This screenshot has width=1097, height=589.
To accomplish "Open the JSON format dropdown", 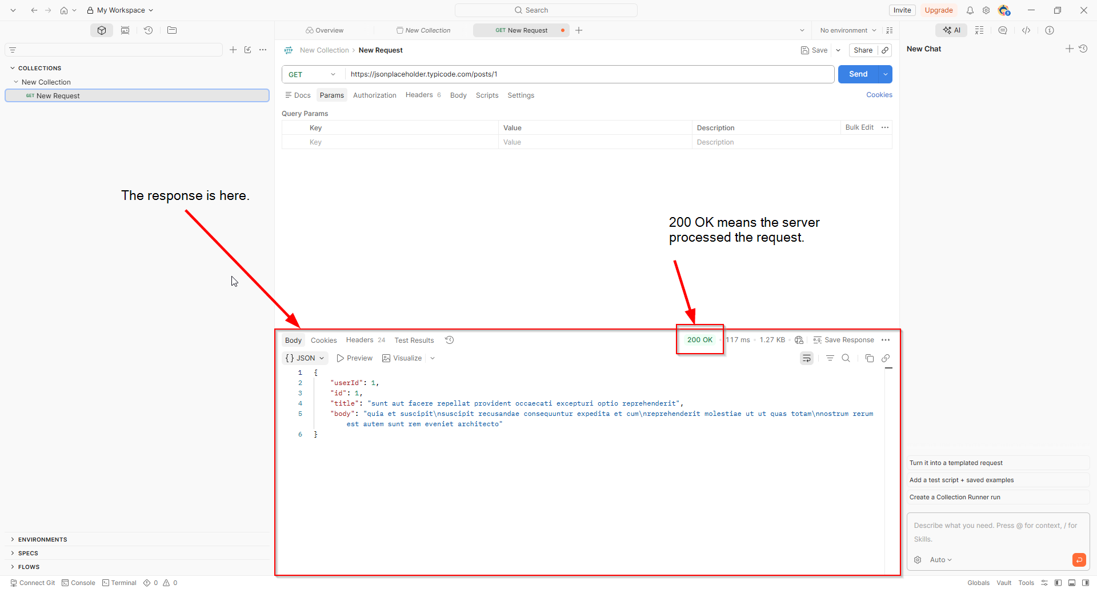I will 305,358.
